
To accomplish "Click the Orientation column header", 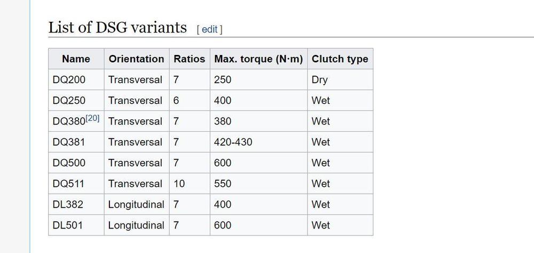I will [x=136, y=59].
